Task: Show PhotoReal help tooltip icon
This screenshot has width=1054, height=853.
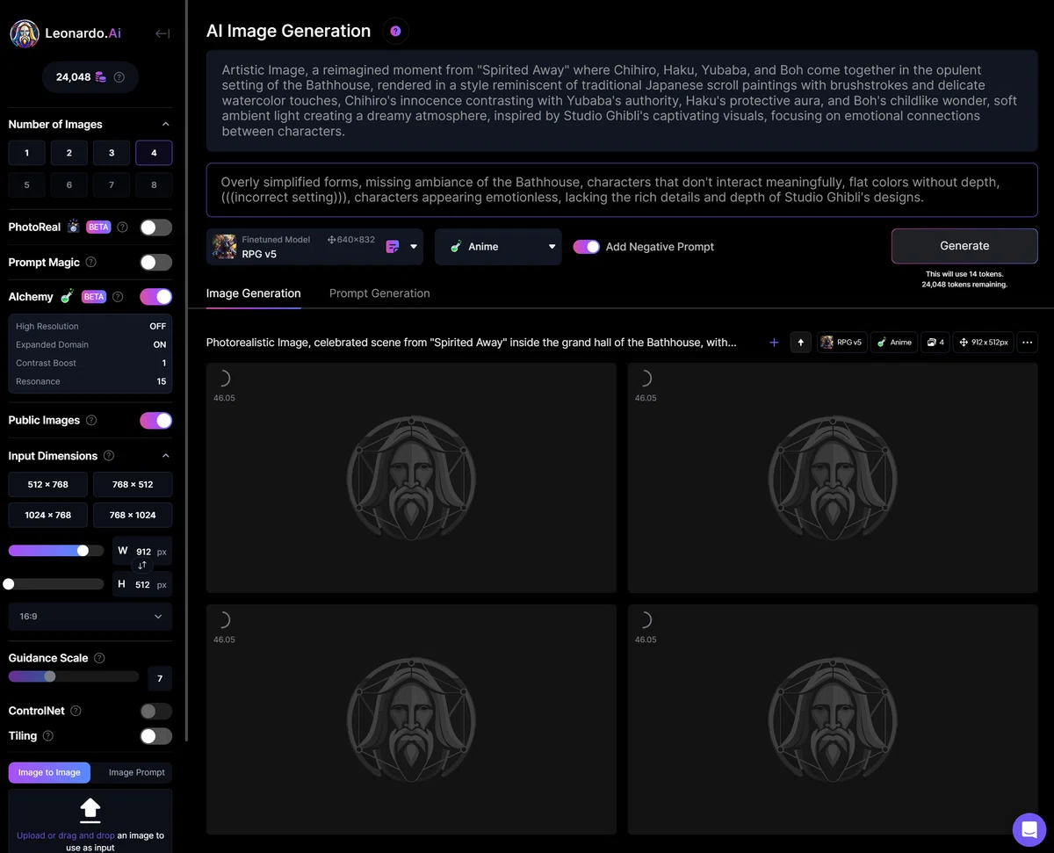Action: (122, 228)
